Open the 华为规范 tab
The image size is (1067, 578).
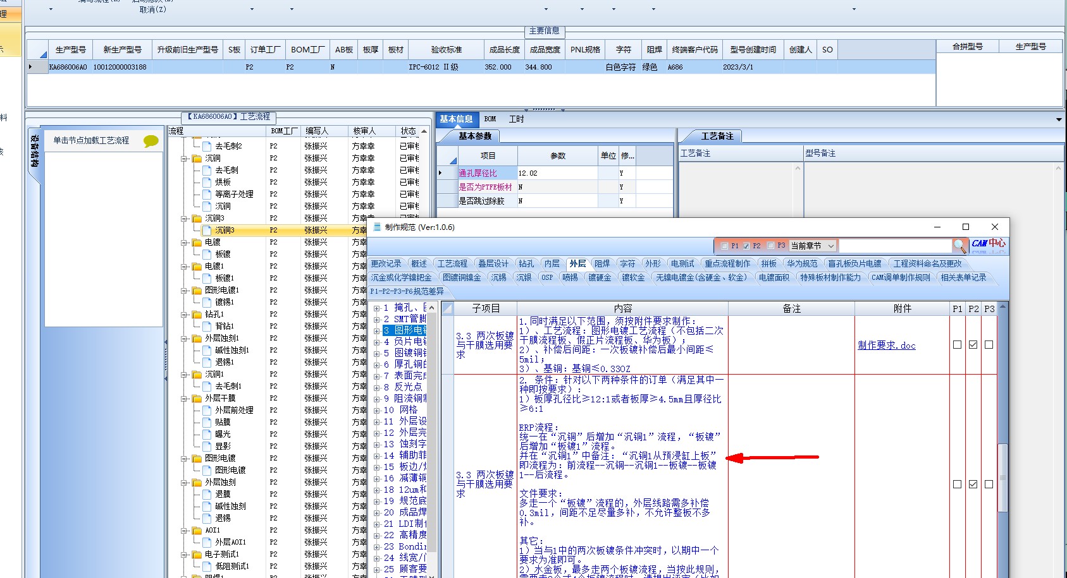click(802, 264)
